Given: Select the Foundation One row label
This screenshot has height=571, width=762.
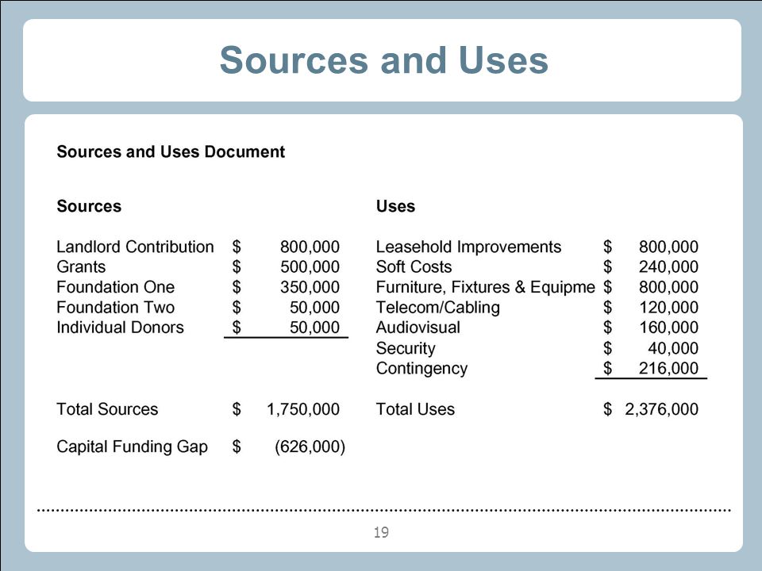Looking at the screenshot, I should [116, 287].
